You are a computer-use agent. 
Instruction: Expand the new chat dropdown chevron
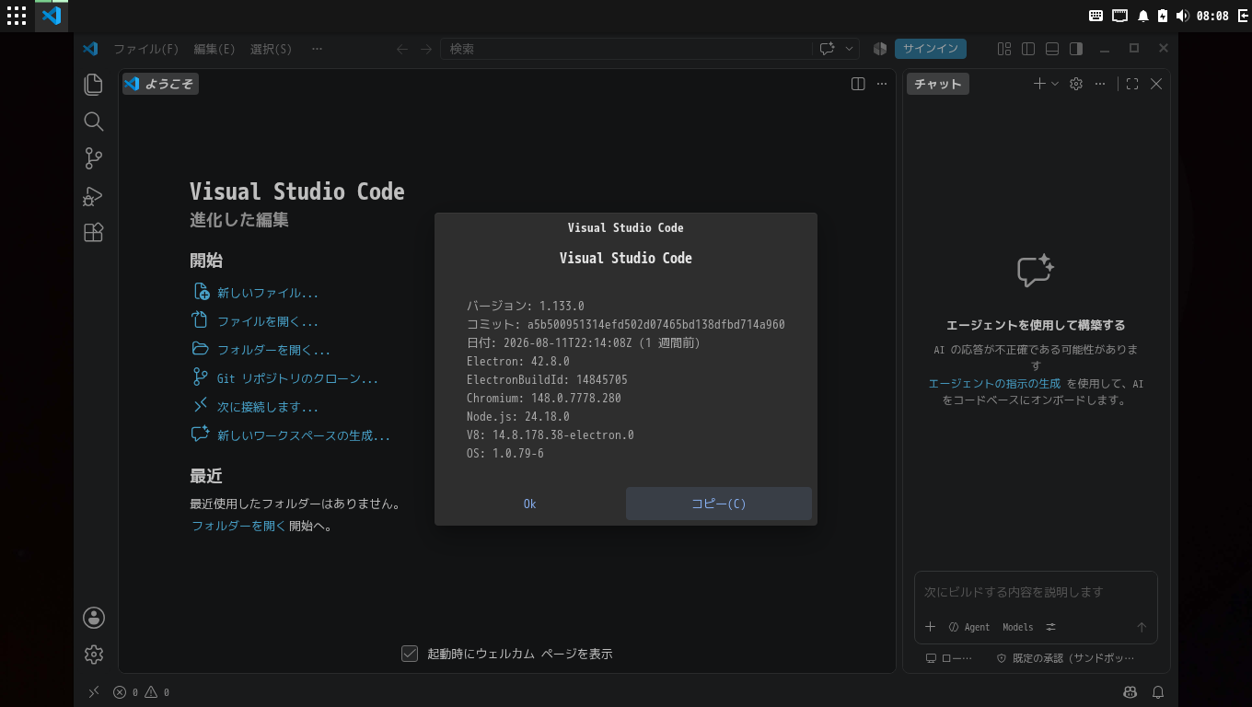1055,84
